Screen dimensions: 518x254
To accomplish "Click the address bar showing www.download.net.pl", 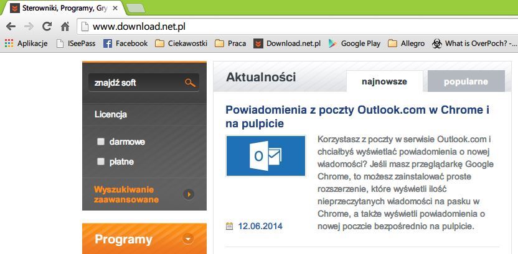I will (298, 26).
